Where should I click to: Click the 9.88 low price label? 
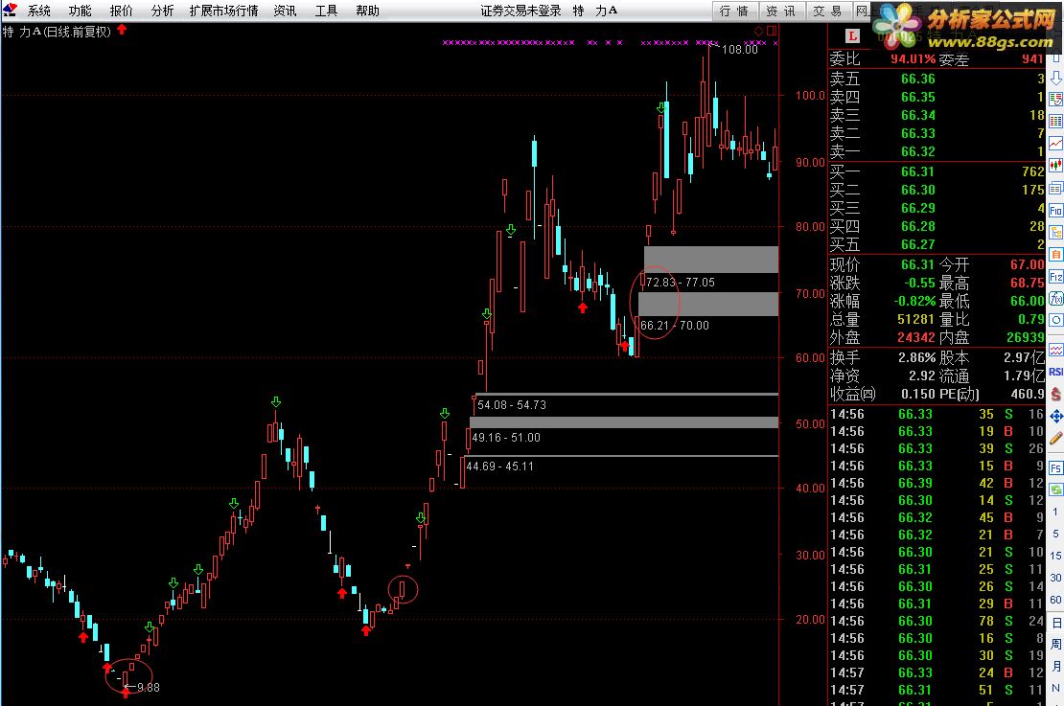pos(149,688)
